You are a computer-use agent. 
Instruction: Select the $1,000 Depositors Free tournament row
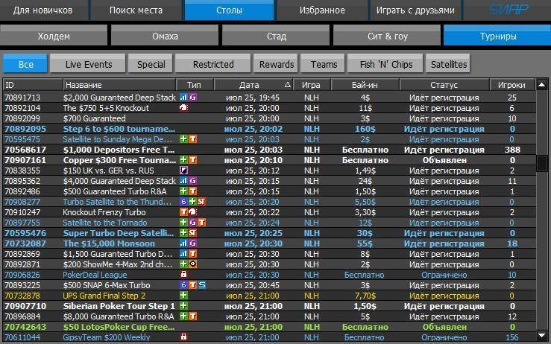[x=119, y=149]
